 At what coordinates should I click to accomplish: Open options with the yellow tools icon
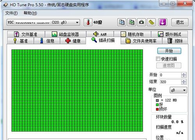point(151,22)
